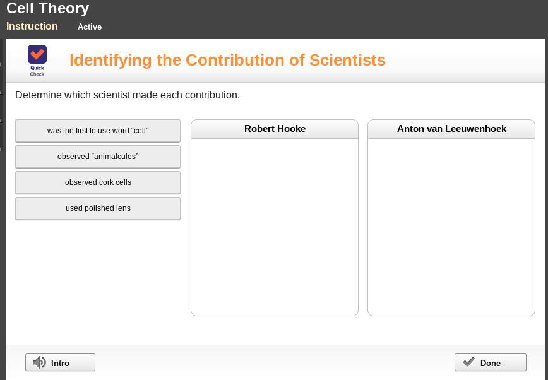Viewport: 548px width, 380px height.
Task: Click the Anton van Leeuwenhoek column header
Action: pyautogui.click(x=451, y=129)
